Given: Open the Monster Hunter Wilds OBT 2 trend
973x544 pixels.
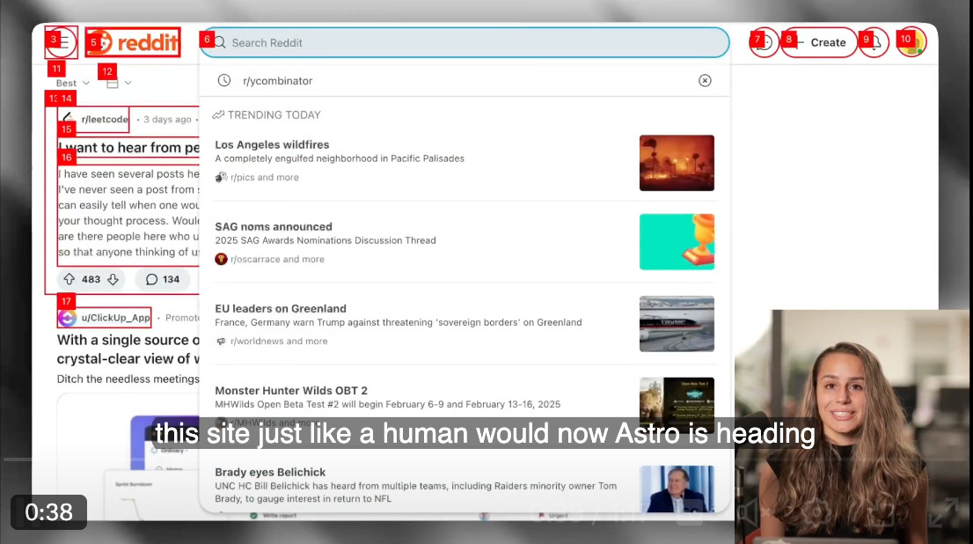Looking at the screenshot, I should click(465, 405).
